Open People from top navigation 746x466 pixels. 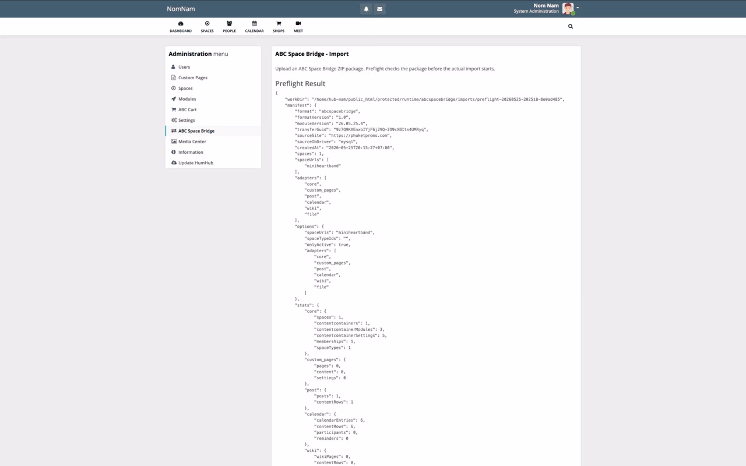click(x=229, y=27)
